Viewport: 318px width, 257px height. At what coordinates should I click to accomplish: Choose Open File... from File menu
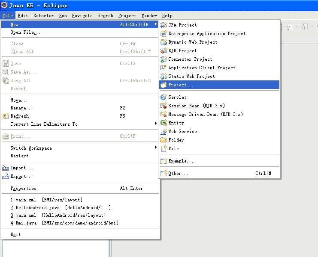click(x=80, y=32)
